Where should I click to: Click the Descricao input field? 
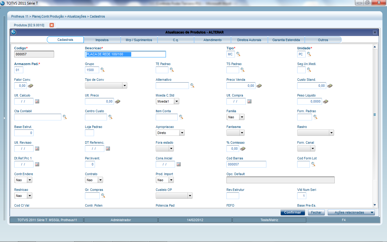point(125,54)
